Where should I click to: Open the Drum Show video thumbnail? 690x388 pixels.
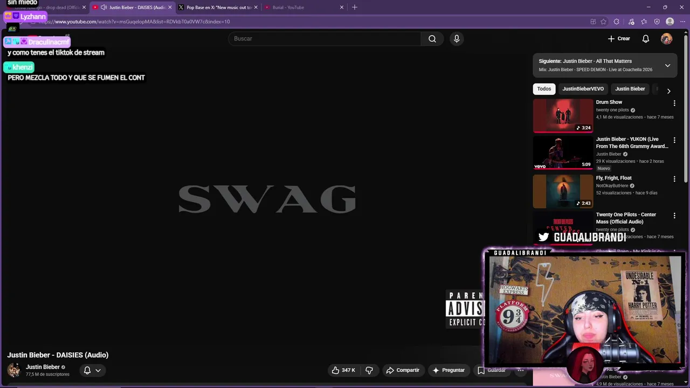click(563, 115)
